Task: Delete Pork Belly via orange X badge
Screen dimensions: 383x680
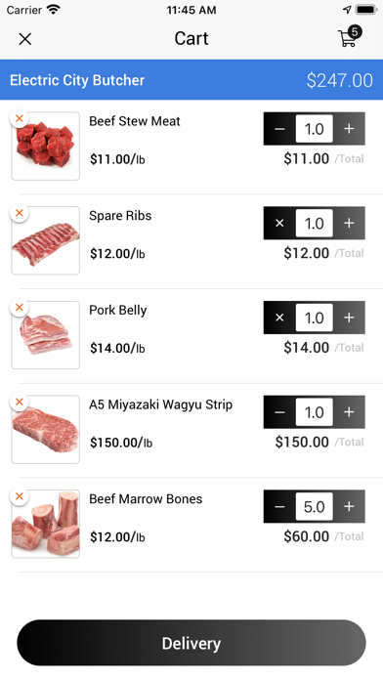Action: tap(20, 307)
